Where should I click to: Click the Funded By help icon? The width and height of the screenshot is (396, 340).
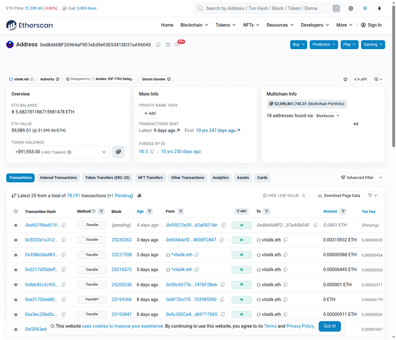click(163, 144)
